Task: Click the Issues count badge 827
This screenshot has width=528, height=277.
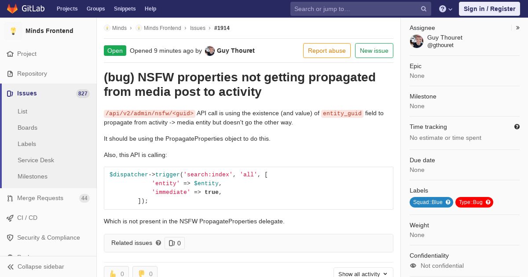Action: [x=83, y=94]
